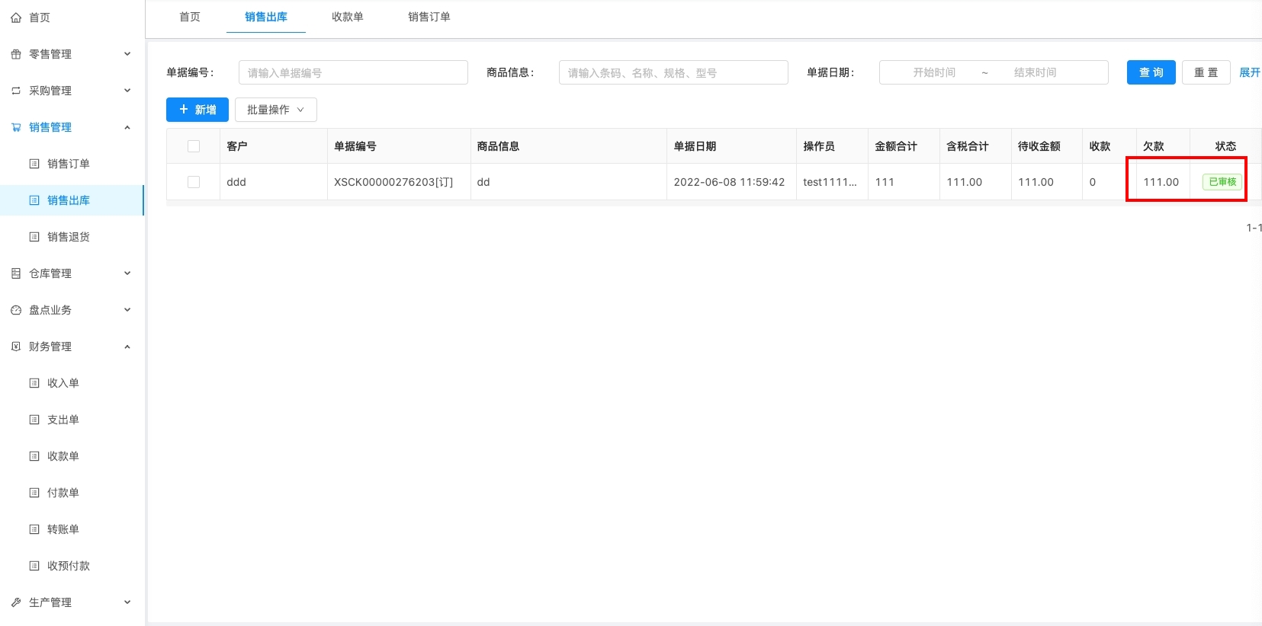The image size is (1262, 626).
Task: Click the 重置 reset button
Action: tap(1206, 72)
